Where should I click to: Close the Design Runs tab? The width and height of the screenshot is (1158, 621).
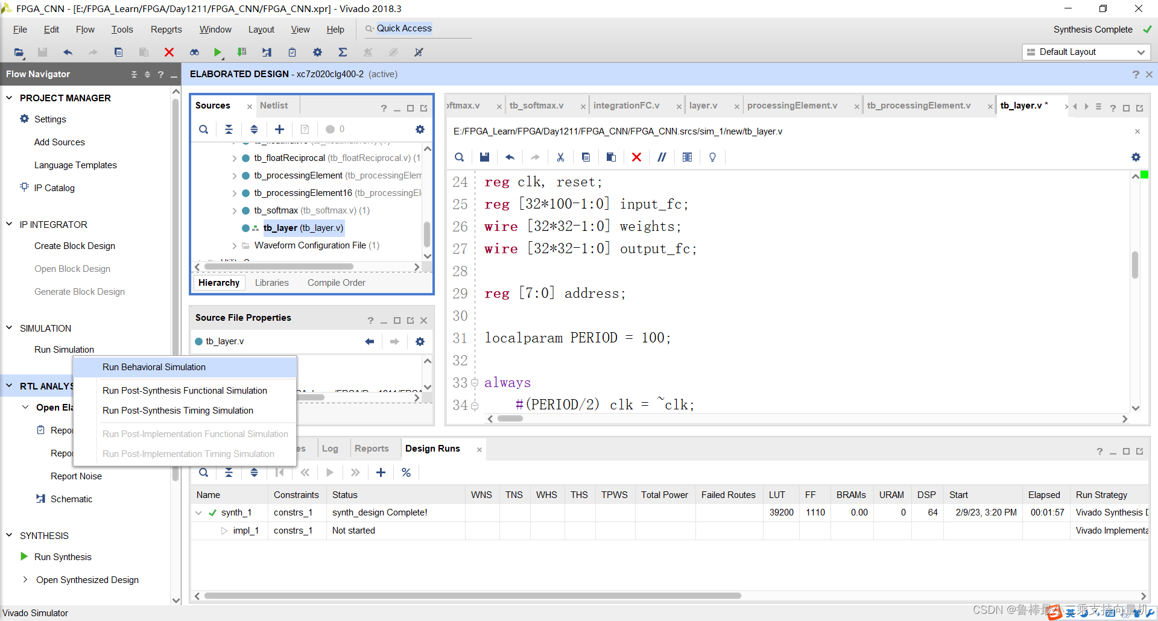point(479,450)
